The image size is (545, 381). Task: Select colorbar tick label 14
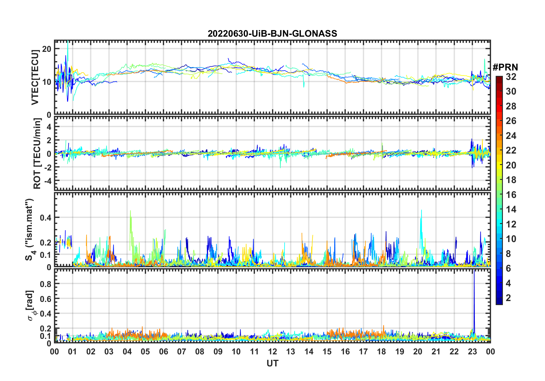coord(511,209)
